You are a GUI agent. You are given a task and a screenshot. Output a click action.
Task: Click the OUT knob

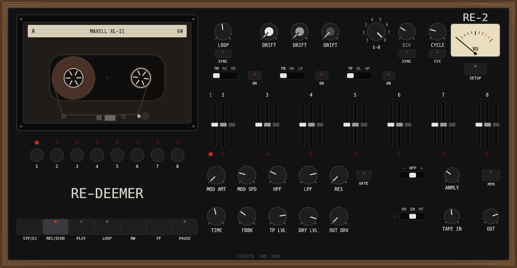click(x=491, y=216)
